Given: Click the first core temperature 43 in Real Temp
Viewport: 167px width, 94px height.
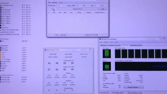Looking at the screenshot, I should pos(49,63).
